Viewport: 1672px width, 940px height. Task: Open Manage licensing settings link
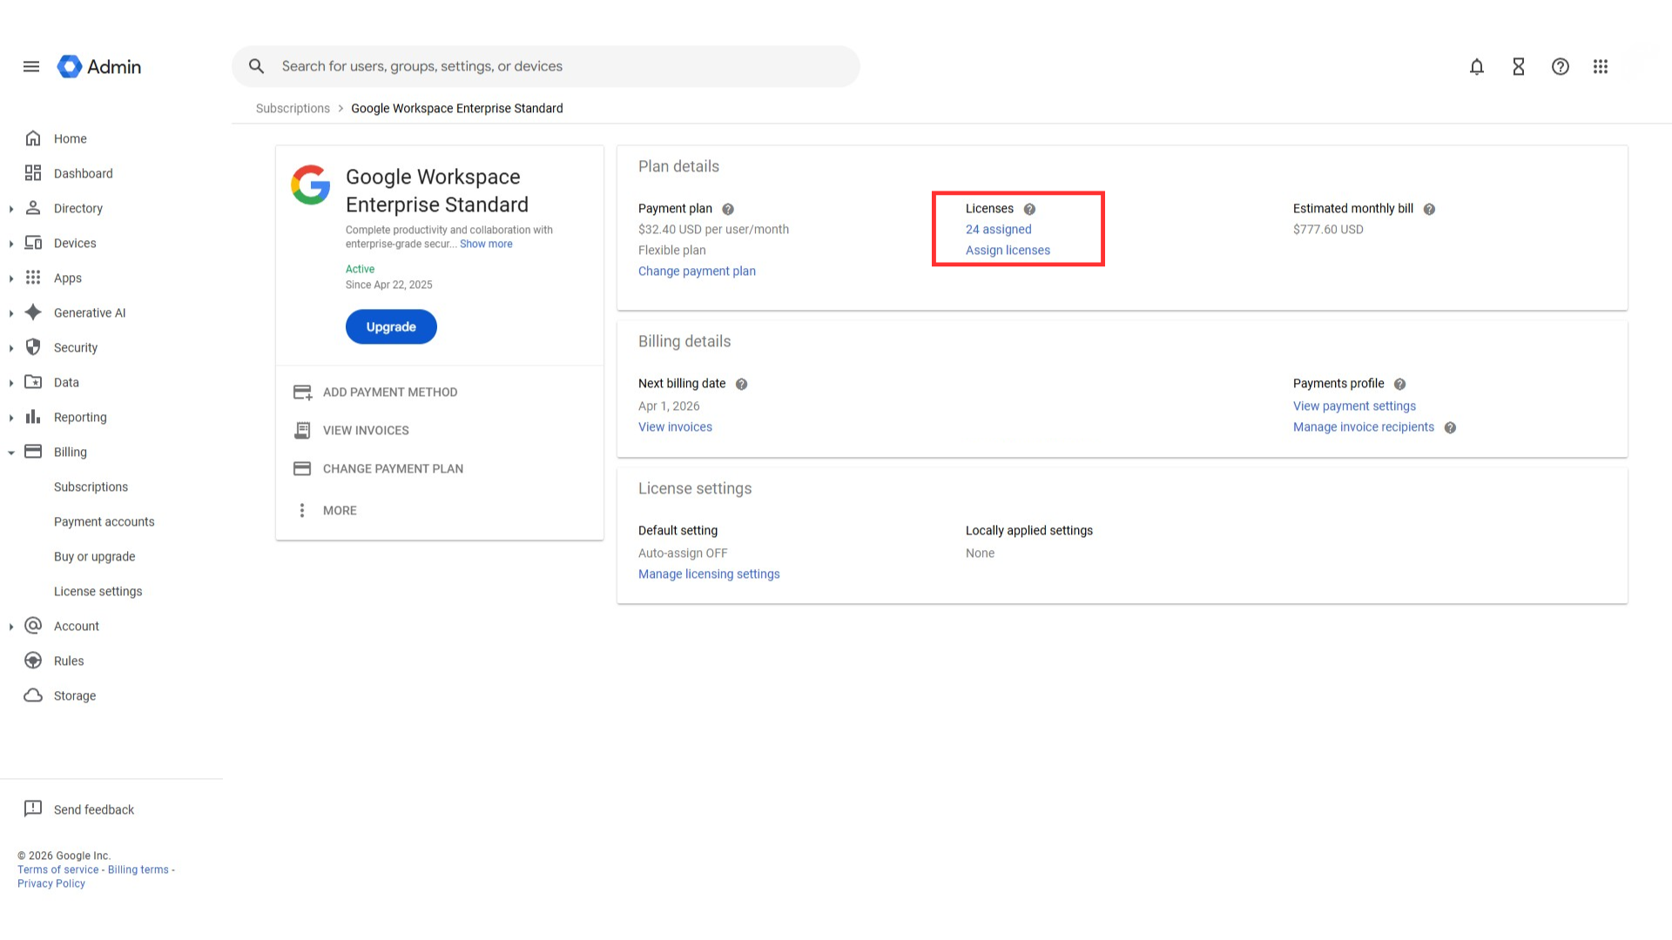709,574
